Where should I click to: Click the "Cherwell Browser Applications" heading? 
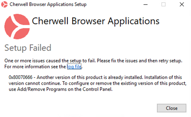pos(96,21)
